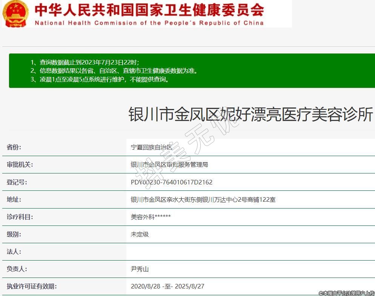Click the clinic name heading 银川市金凤区妮好漂亮医疗美容诊所

click(x=251, y=115)
